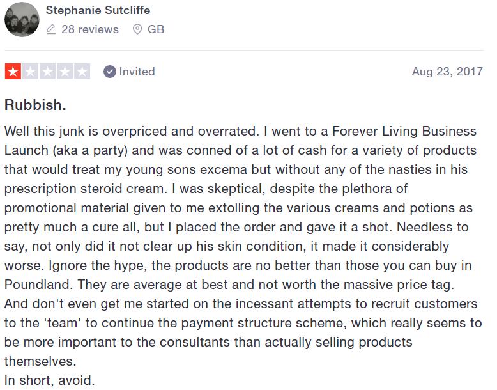497x390 pixels.
Task: Open Stephanie Sutcliffe's profile picture
Action: (x=22, y=19)
